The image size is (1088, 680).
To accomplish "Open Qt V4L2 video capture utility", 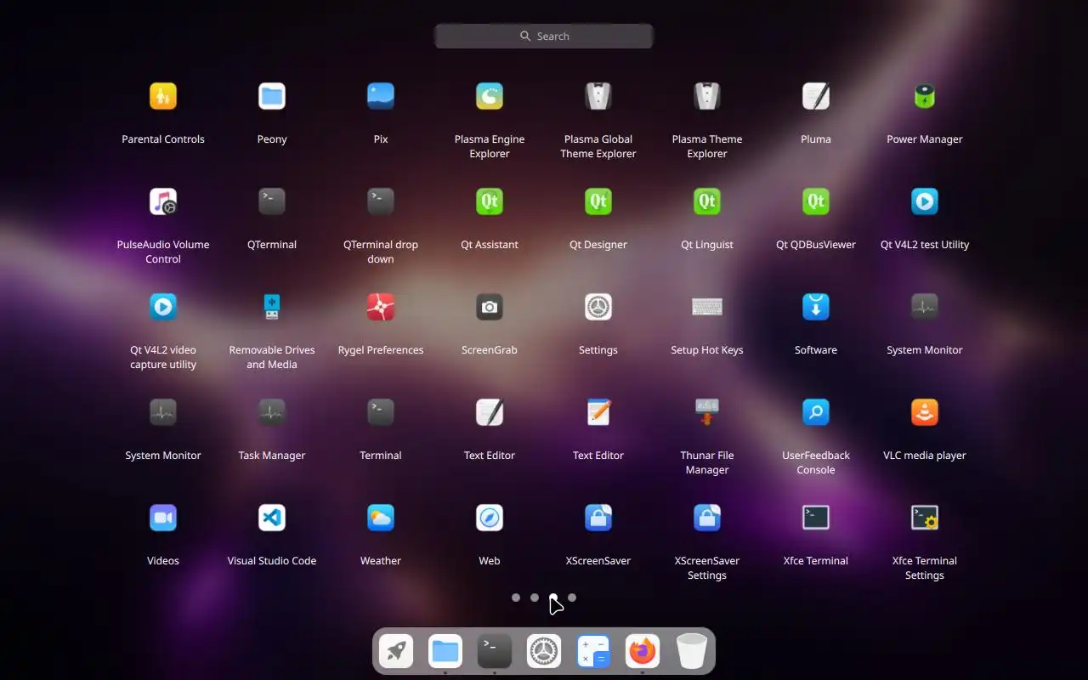I will [x=163, y=307].
